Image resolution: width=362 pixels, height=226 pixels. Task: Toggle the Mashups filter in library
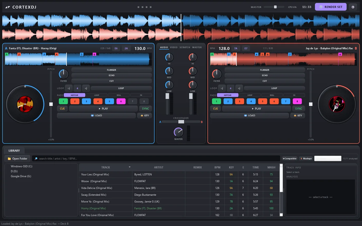click(306, 159)
